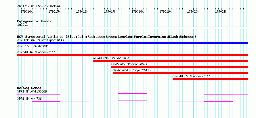
Task: Open nsv498695 (Kidd2010b) label
Action: click(111, 58)
